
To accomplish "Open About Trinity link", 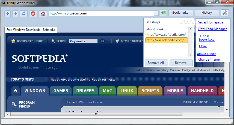I will (x=206, y=54).
